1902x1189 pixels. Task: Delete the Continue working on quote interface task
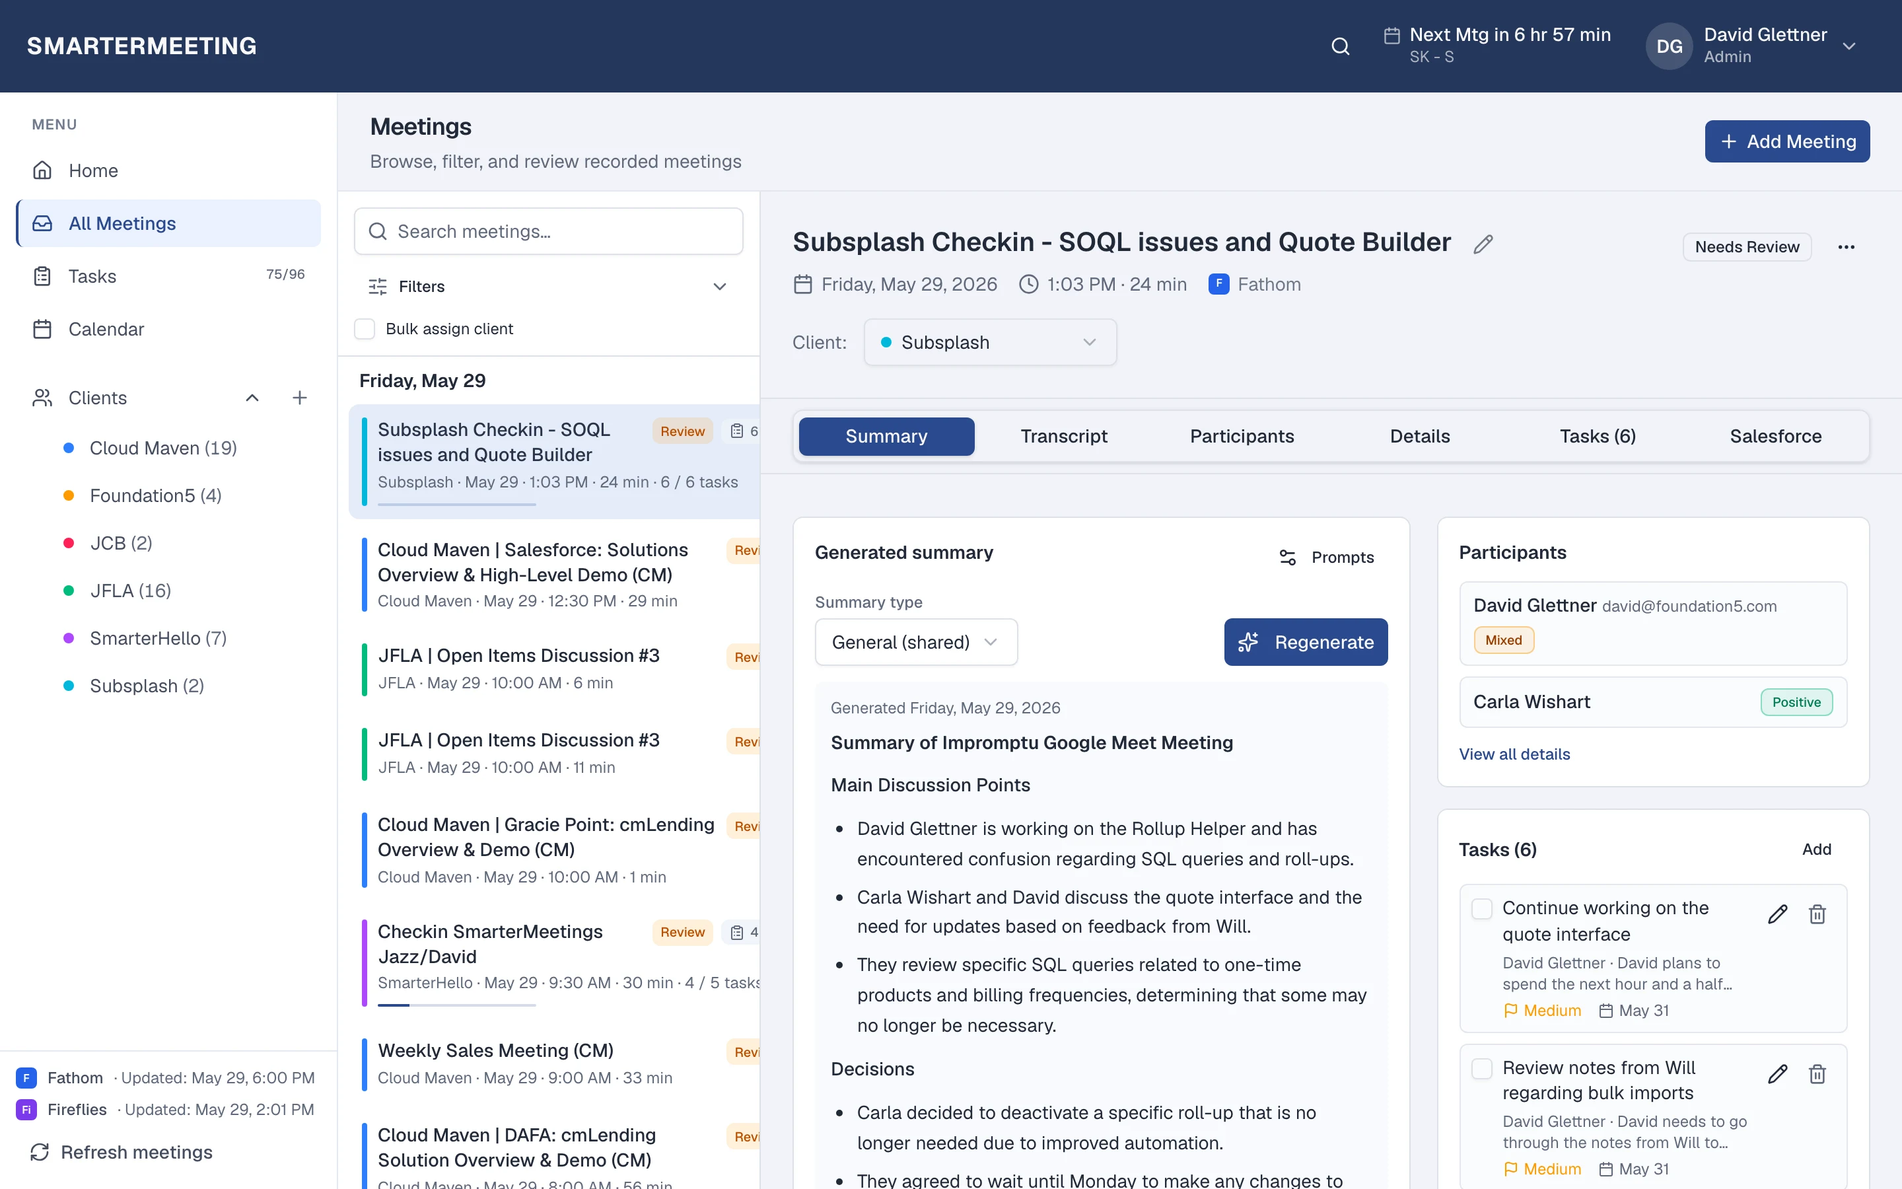pyautogui.click(x=1817, y=914)
